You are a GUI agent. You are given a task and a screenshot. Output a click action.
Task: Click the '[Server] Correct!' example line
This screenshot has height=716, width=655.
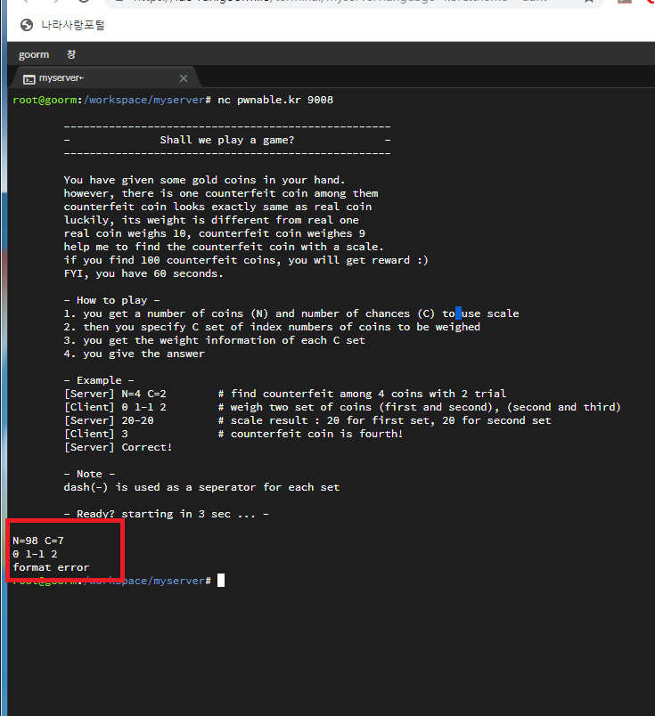[118, 447]
